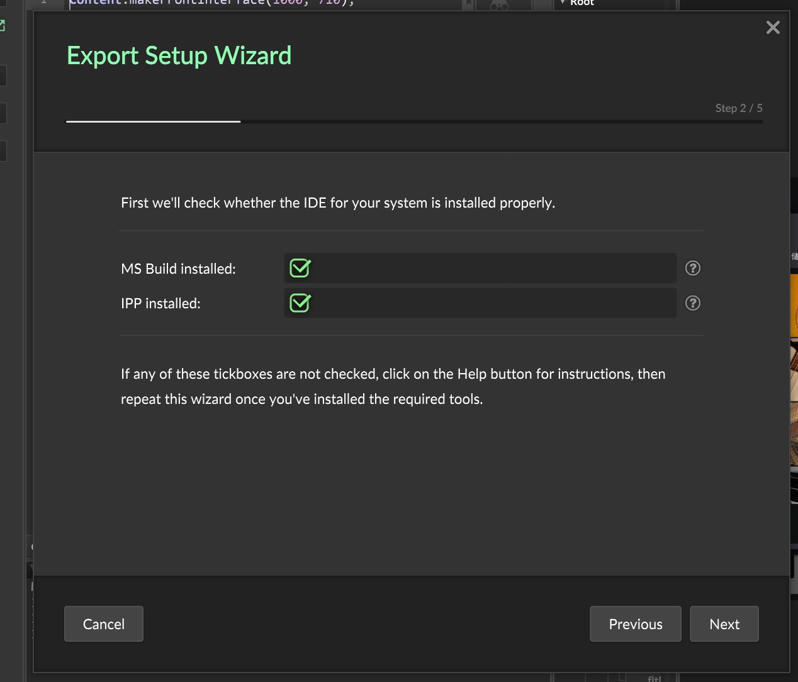
Task: Toggle the IPP installed checkbox
Action: (x=300, y=303)
